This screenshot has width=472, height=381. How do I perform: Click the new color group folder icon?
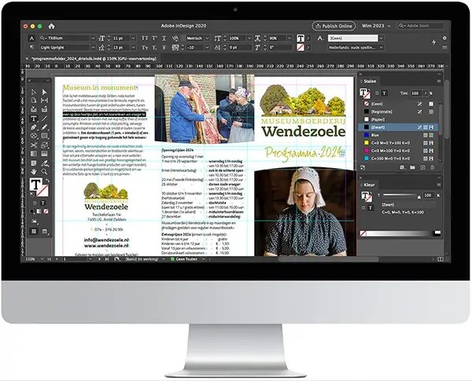pyautogui.click(x=412, y=167)
